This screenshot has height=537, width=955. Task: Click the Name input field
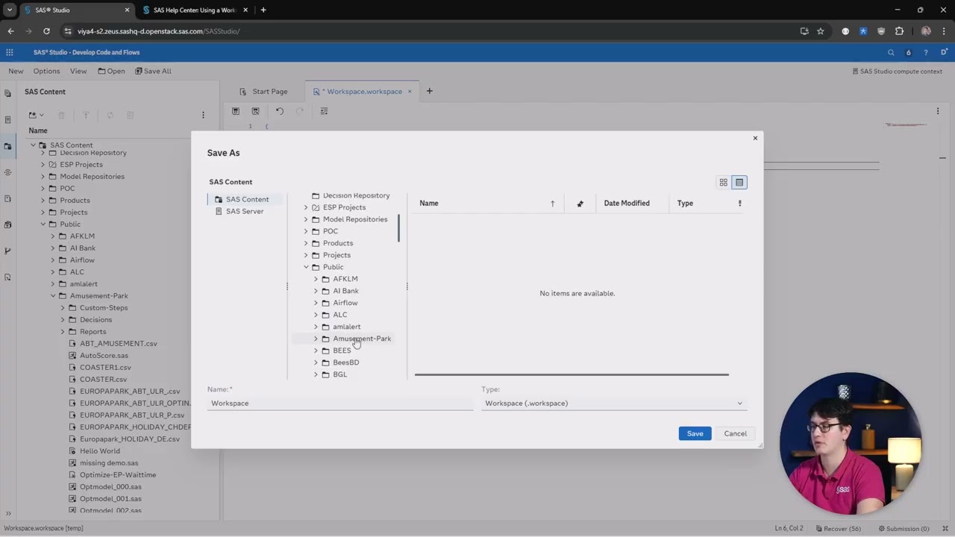point(339,403)
